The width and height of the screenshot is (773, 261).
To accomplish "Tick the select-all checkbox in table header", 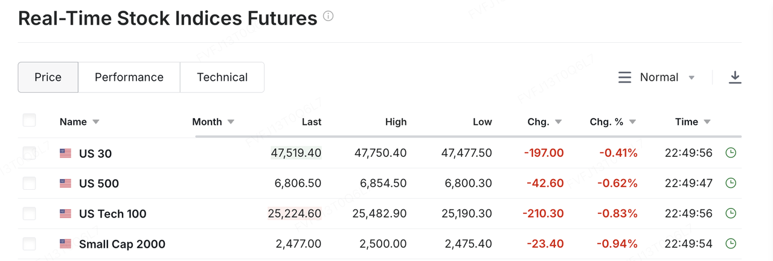I will pos(29,121).
